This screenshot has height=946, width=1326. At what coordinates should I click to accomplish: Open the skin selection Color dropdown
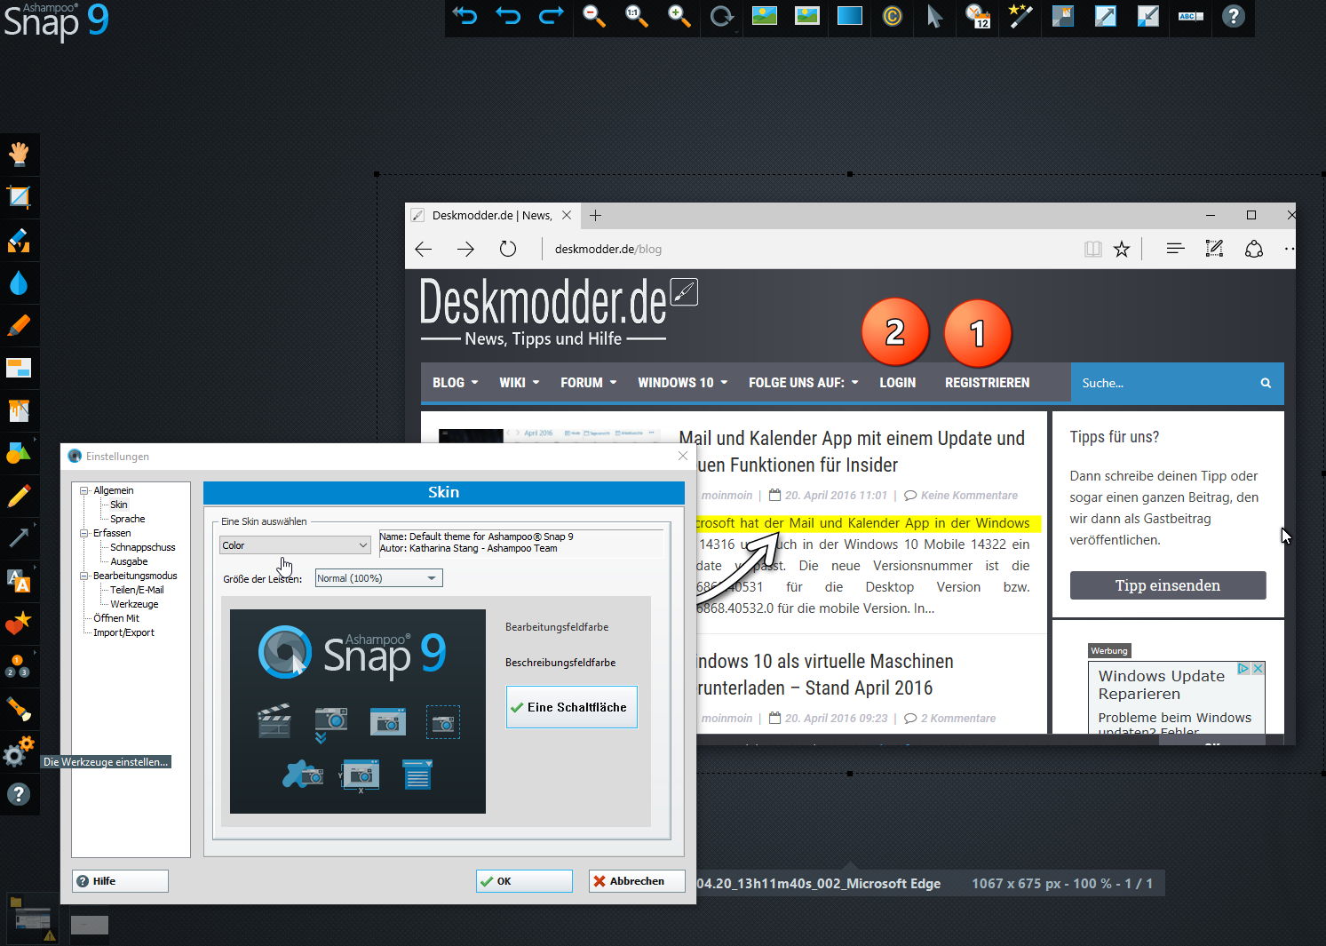coord(295,545)
